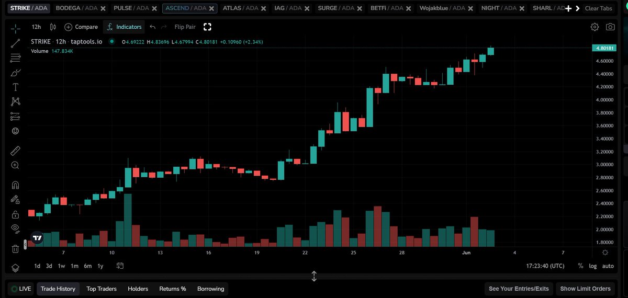Open the price axis settings gear
This screenshot has height=298, width=628.
pyautogui.click(x=605, y=253)
